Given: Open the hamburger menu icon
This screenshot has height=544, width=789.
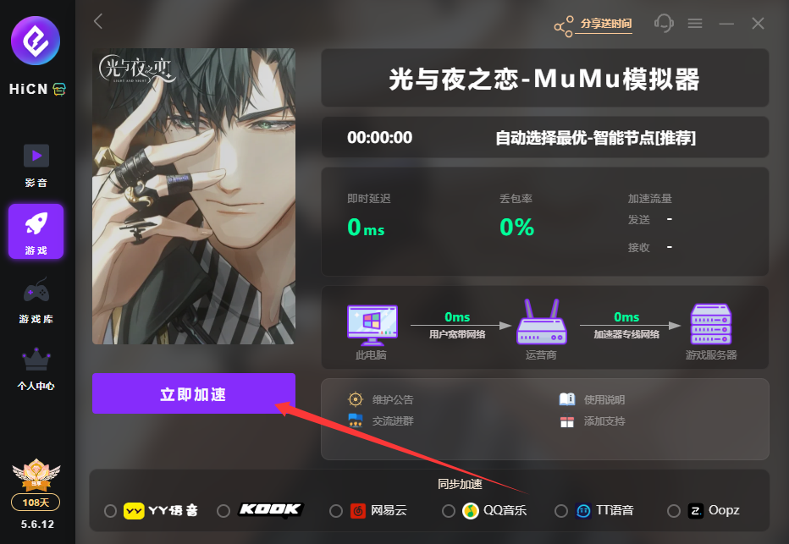Looking at the screenshot, I should [x=695, y=23].
